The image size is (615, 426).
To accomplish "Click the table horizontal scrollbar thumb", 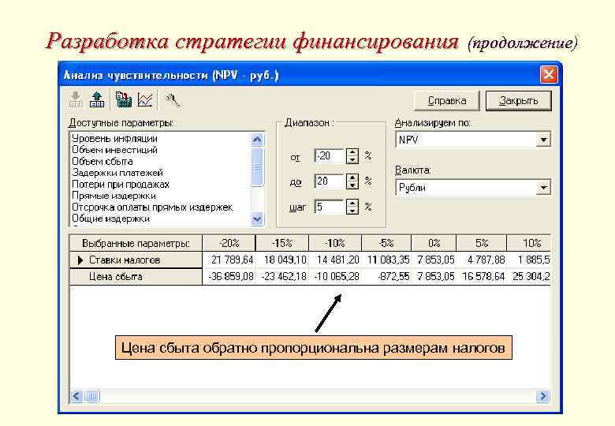I will click(92, 396).
